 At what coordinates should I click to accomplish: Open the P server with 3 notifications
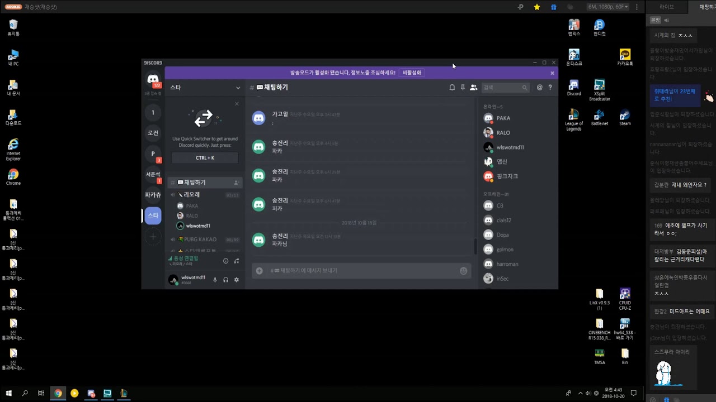tap(153, 154)
